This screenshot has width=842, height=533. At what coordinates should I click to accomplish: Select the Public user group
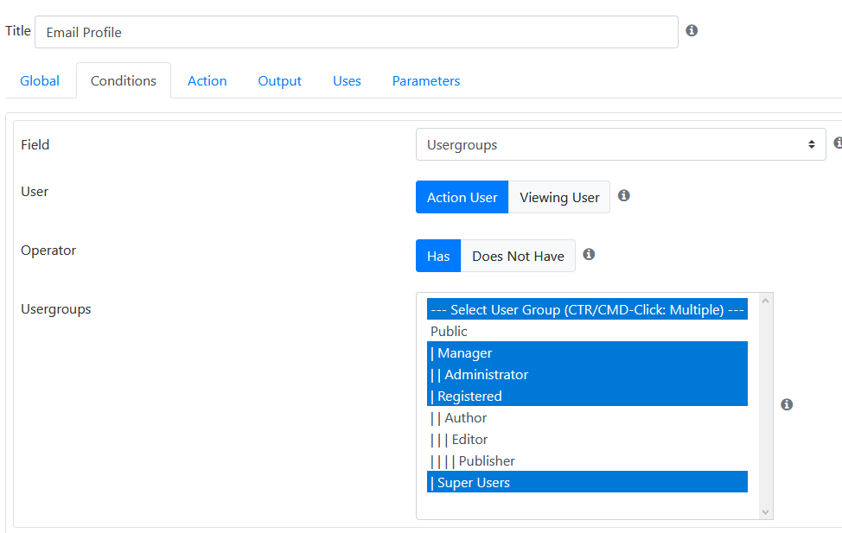[588, 331]
